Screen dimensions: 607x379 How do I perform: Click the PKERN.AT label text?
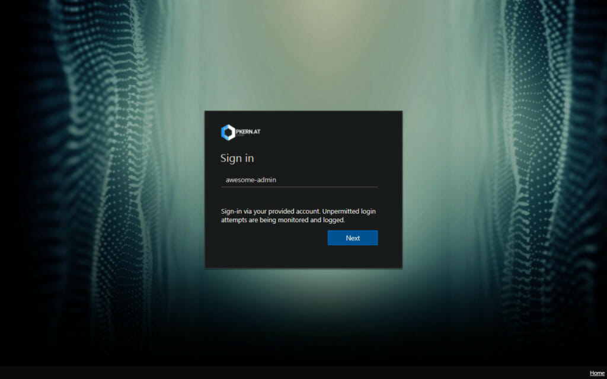click(248, 131)
